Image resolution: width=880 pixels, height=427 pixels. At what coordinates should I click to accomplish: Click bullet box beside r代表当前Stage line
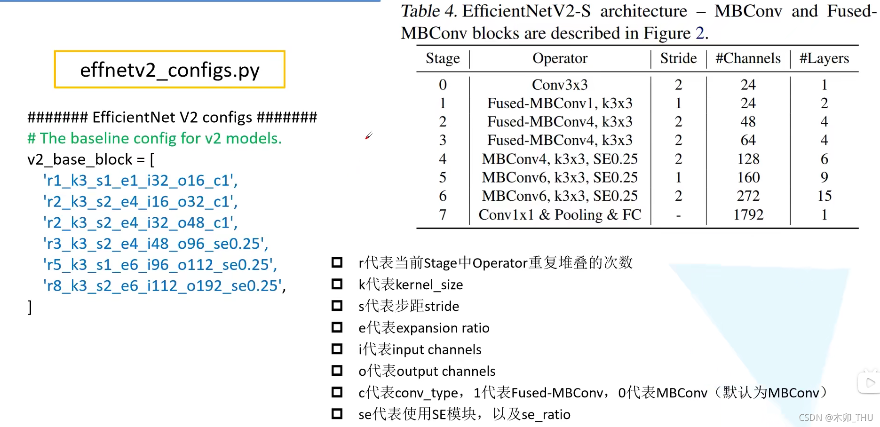pyautogui.click(x=337, y=262)
